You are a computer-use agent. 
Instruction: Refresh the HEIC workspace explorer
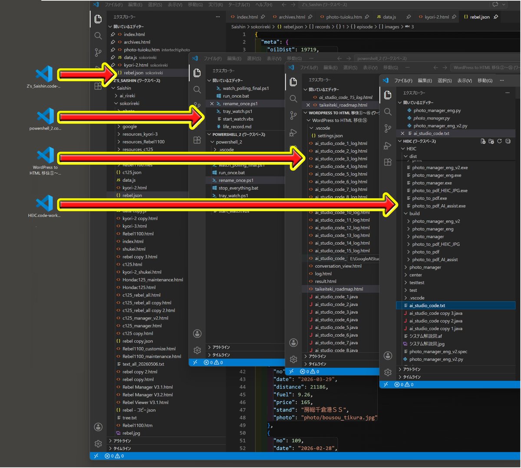[499, 141]
